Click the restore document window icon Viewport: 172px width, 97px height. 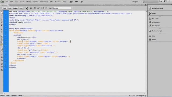[x=145, y=5]
